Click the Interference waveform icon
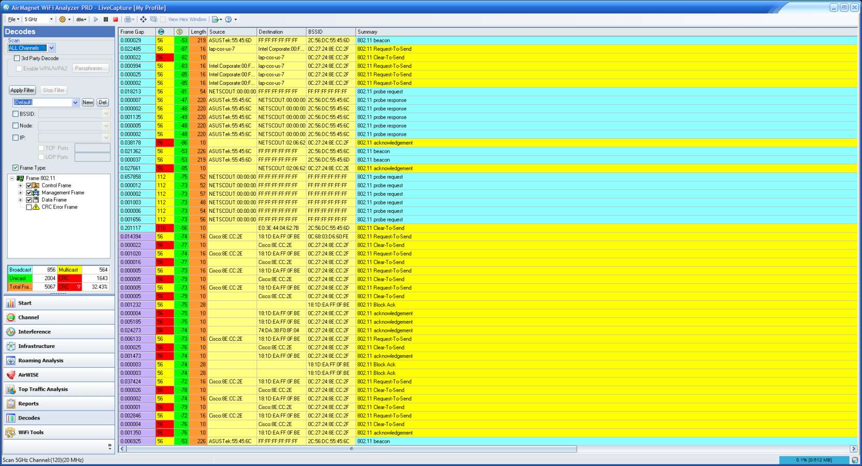Viewport: 862px width, 466px height. tap(11, 332)
